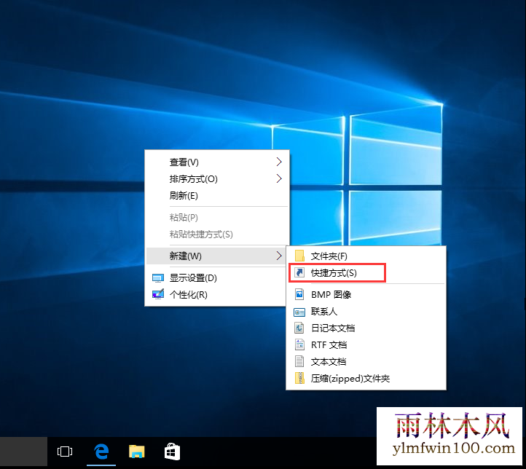526x469 pixels.
Task: Expand the 查看(V) submenu arrow
Action: pos(279,162)
